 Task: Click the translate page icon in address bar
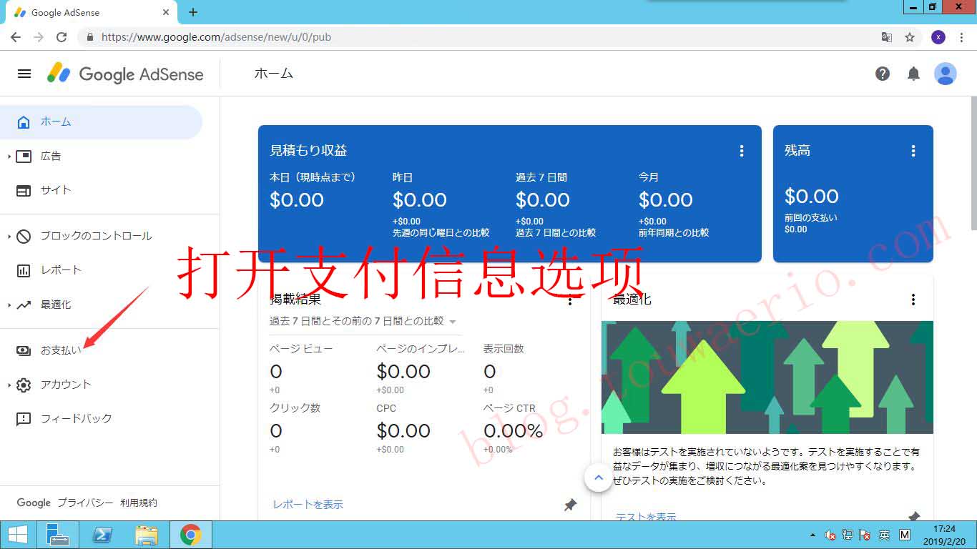[886, 37]
